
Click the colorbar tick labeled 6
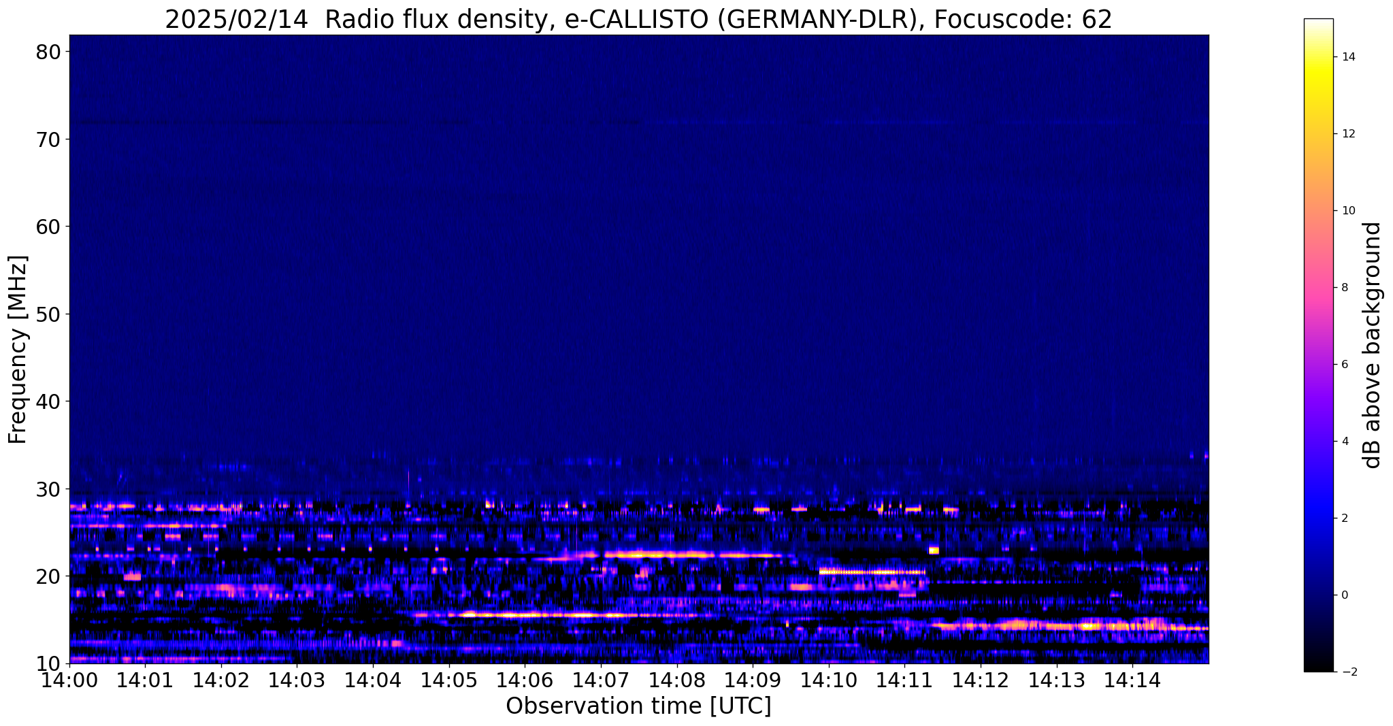pyautogui.click(x=1345, y=365)
